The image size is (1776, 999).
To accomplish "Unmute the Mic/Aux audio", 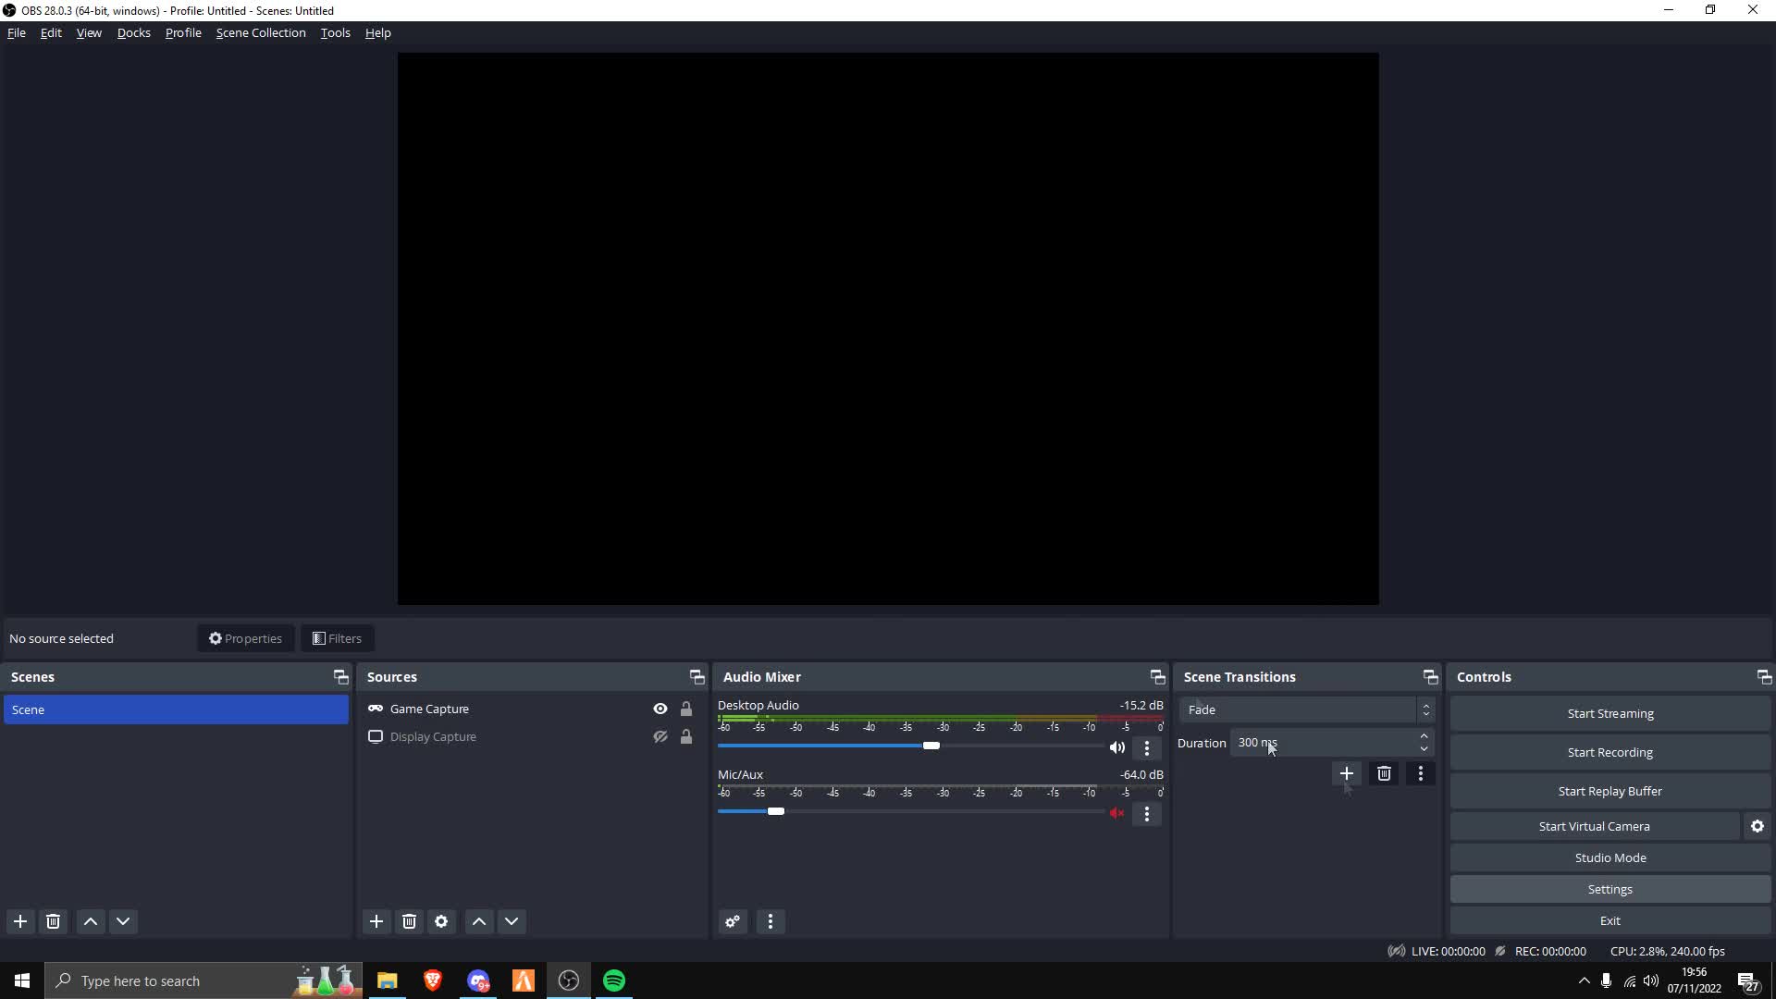I will [x=1117, y=813].
